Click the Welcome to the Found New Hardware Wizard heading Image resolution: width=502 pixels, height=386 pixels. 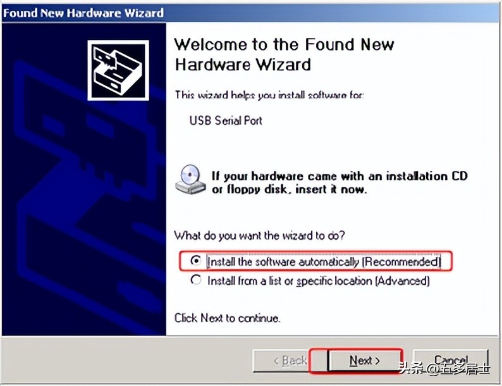tap(285, 54)
